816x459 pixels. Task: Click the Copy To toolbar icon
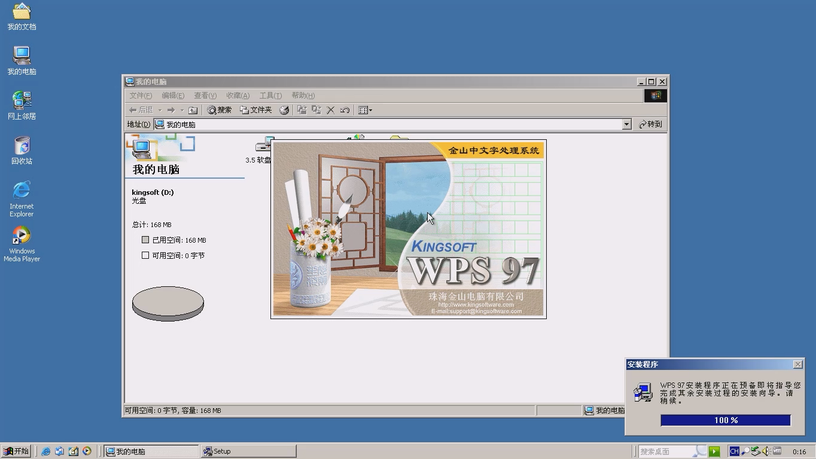point(316,110)
